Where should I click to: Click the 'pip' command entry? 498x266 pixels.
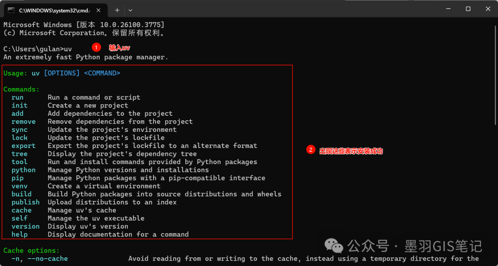point(18,178)
